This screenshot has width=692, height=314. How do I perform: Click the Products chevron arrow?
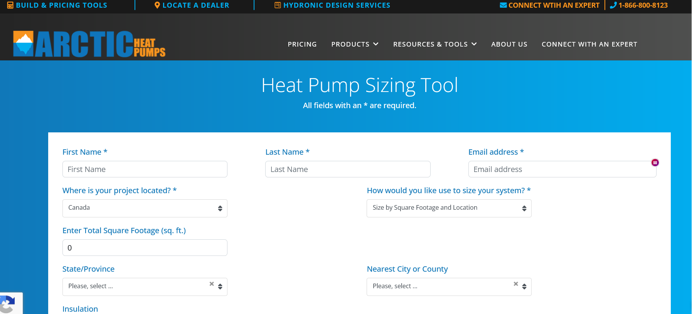375,44
